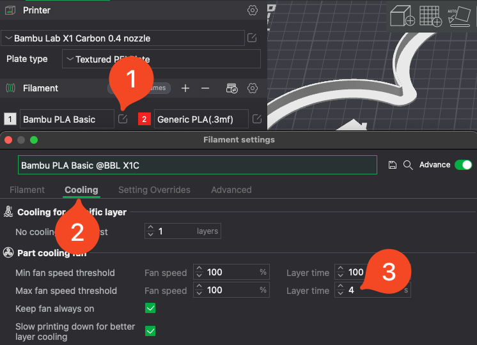Click the Printer section icon
The height and width of the screenshot is (345, 477).
[x=10, y=10]
